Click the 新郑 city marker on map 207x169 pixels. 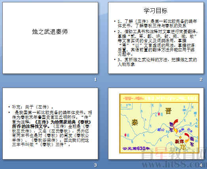(x=180, y=137)
